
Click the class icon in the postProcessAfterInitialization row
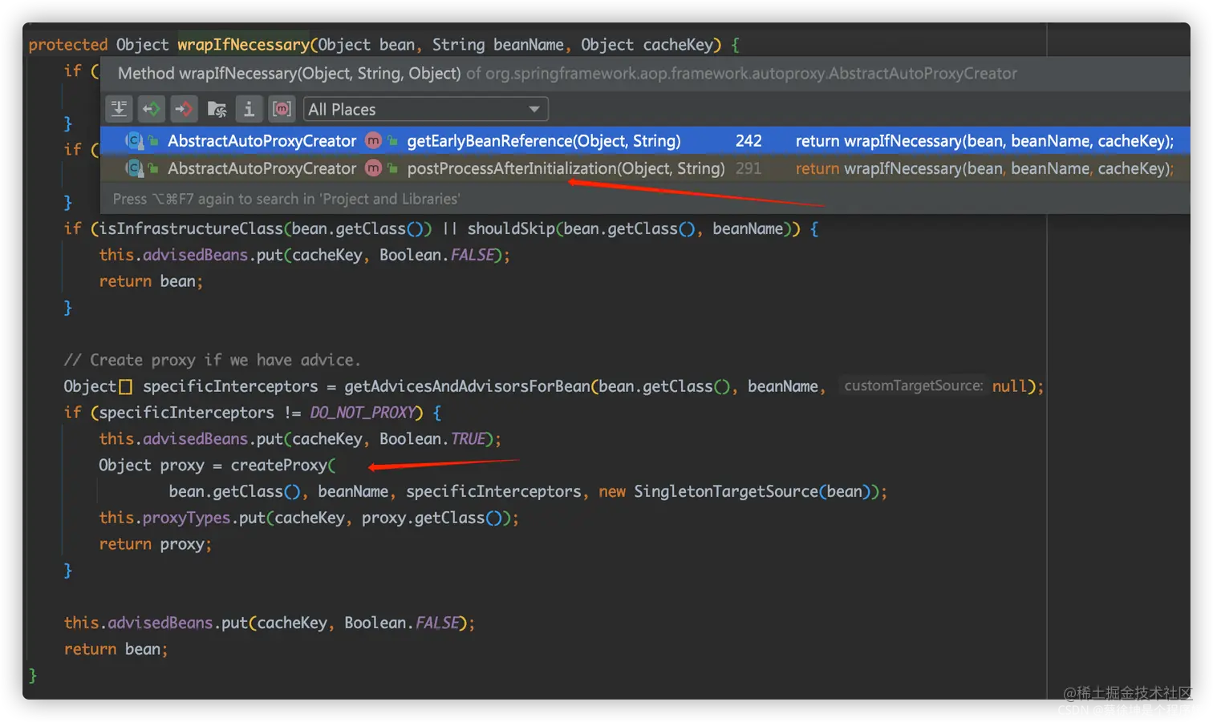pyautogui.click(x=134, y=168)
